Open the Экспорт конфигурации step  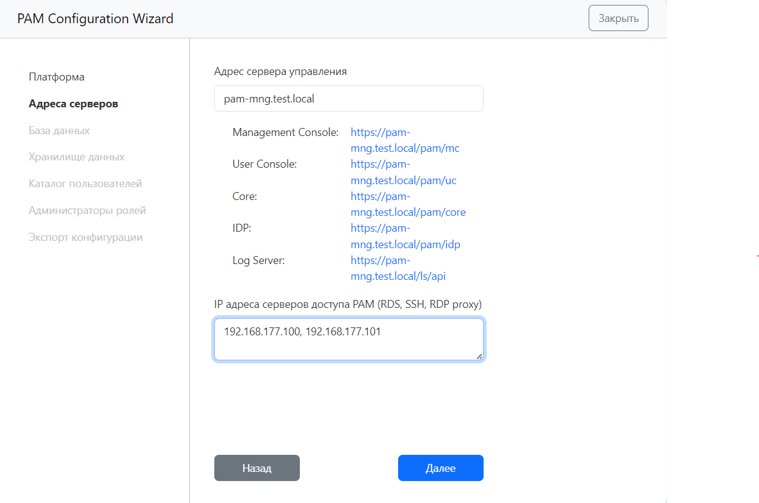[x=85, y=237]
